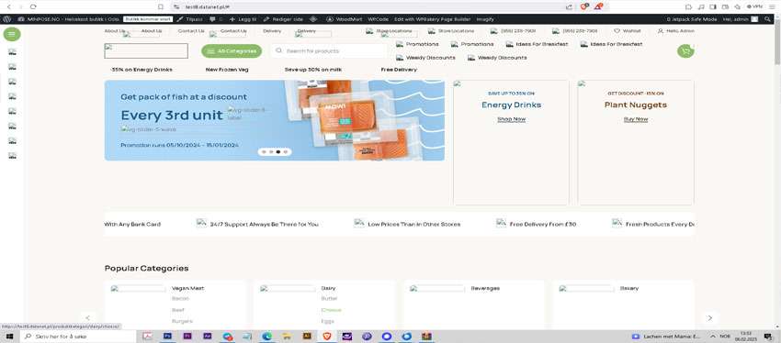This screenshot has height=343, width=781.
Task: Show next Popular Categories with right arrow
Action: pos(709,317)
